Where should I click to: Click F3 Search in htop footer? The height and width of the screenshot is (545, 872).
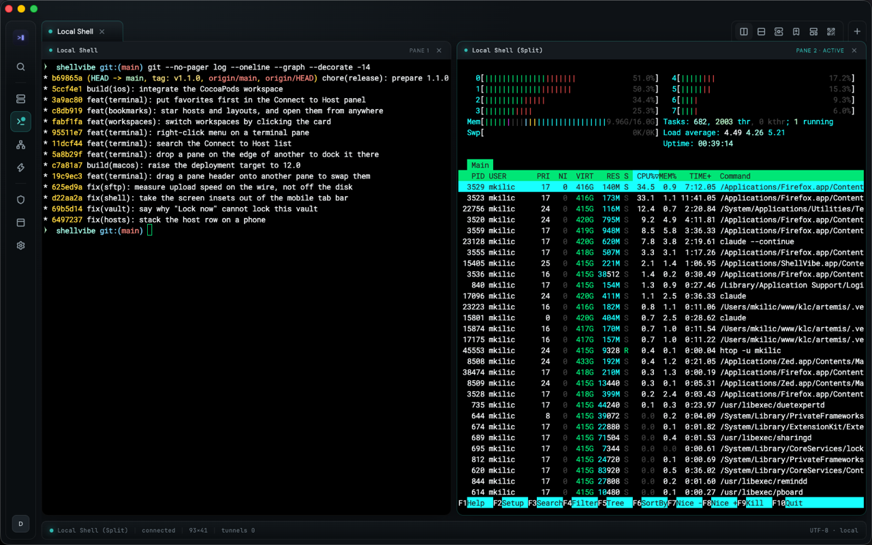point(545,503)
